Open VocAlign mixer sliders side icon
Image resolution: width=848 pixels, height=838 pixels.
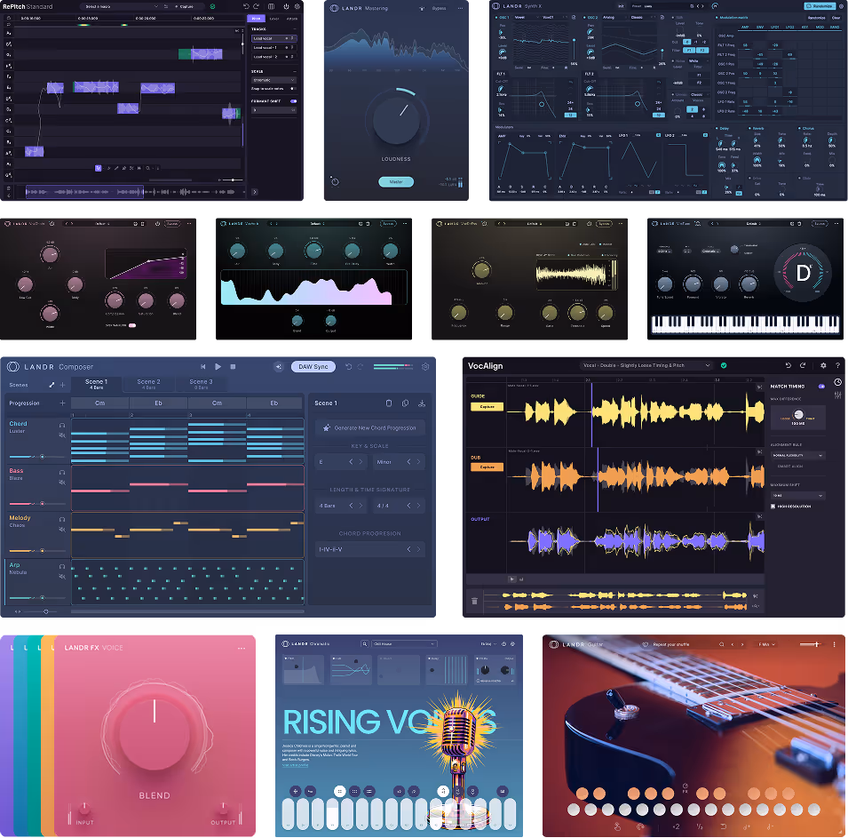coord(837,395)
